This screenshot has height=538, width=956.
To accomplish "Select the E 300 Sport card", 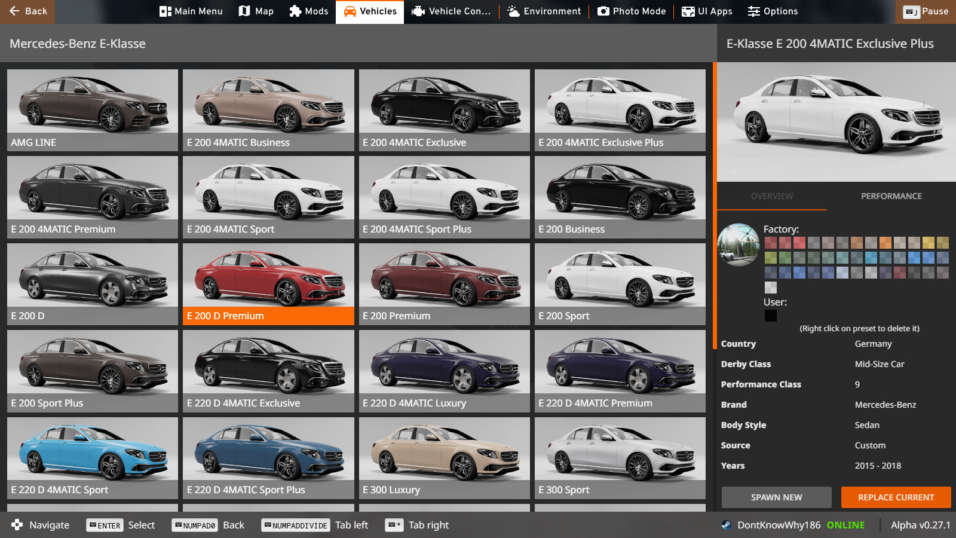I will [x=620, y=458].
